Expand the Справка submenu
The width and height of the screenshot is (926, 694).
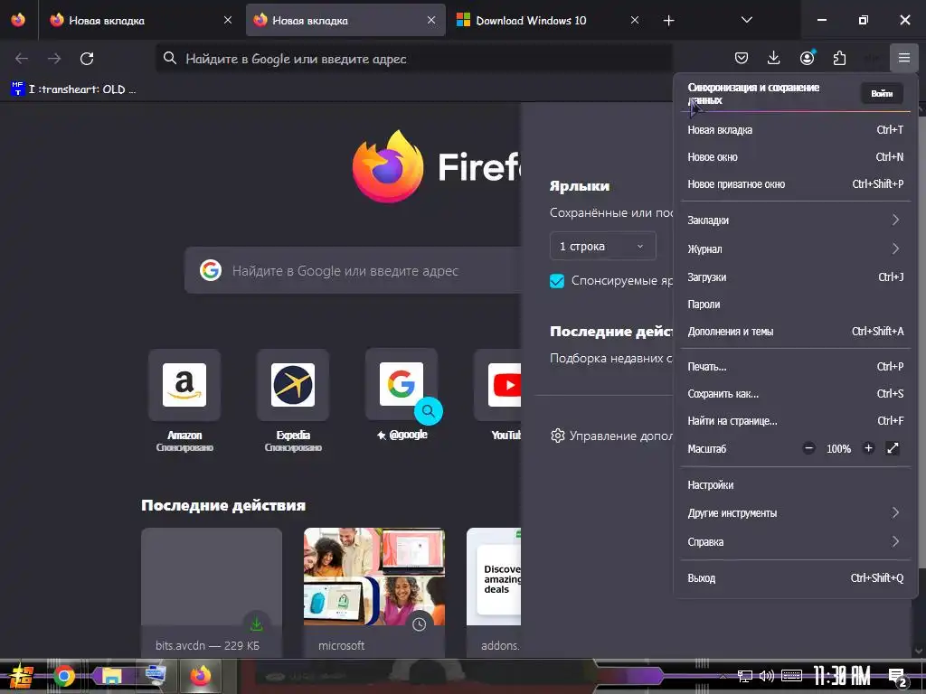click(795, 542)
